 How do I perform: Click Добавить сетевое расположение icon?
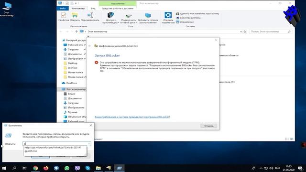tap(148, 18)
